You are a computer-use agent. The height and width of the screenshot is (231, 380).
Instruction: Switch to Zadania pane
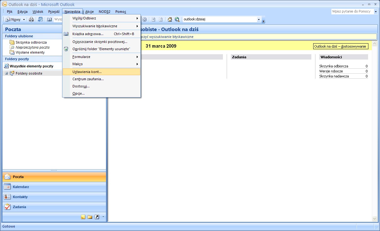(x=54, y=207)
